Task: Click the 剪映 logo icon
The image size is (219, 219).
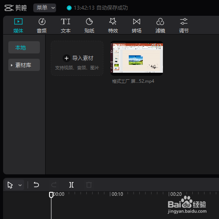Action: (9, 8)
